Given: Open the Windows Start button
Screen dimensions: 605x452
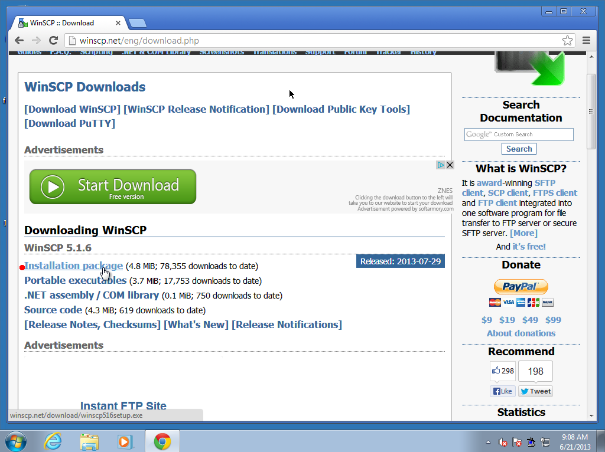Looking at the screenshot, I should coord(16,441).
